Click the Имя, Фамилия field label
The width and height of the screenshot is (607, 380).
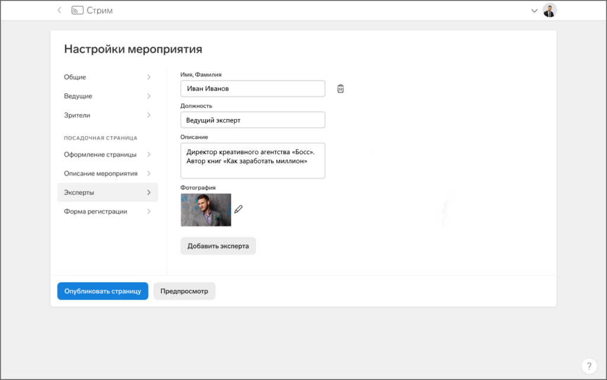pyautogui.click(x=201, y=74)
